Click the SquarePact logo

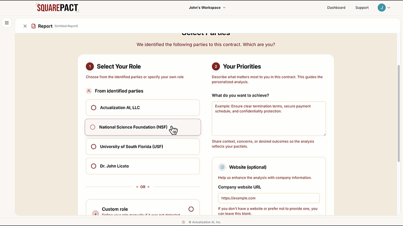[58, 8]
